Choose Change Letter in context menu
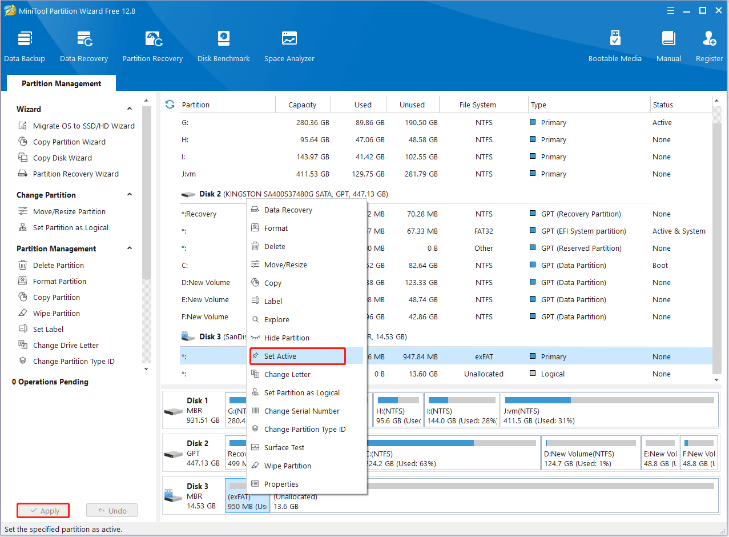 tap(307, 374)
